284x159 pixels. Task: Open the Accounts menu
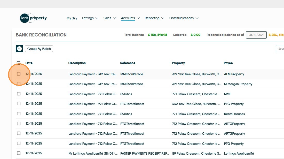pyautogui.click(x=130, y=18)
